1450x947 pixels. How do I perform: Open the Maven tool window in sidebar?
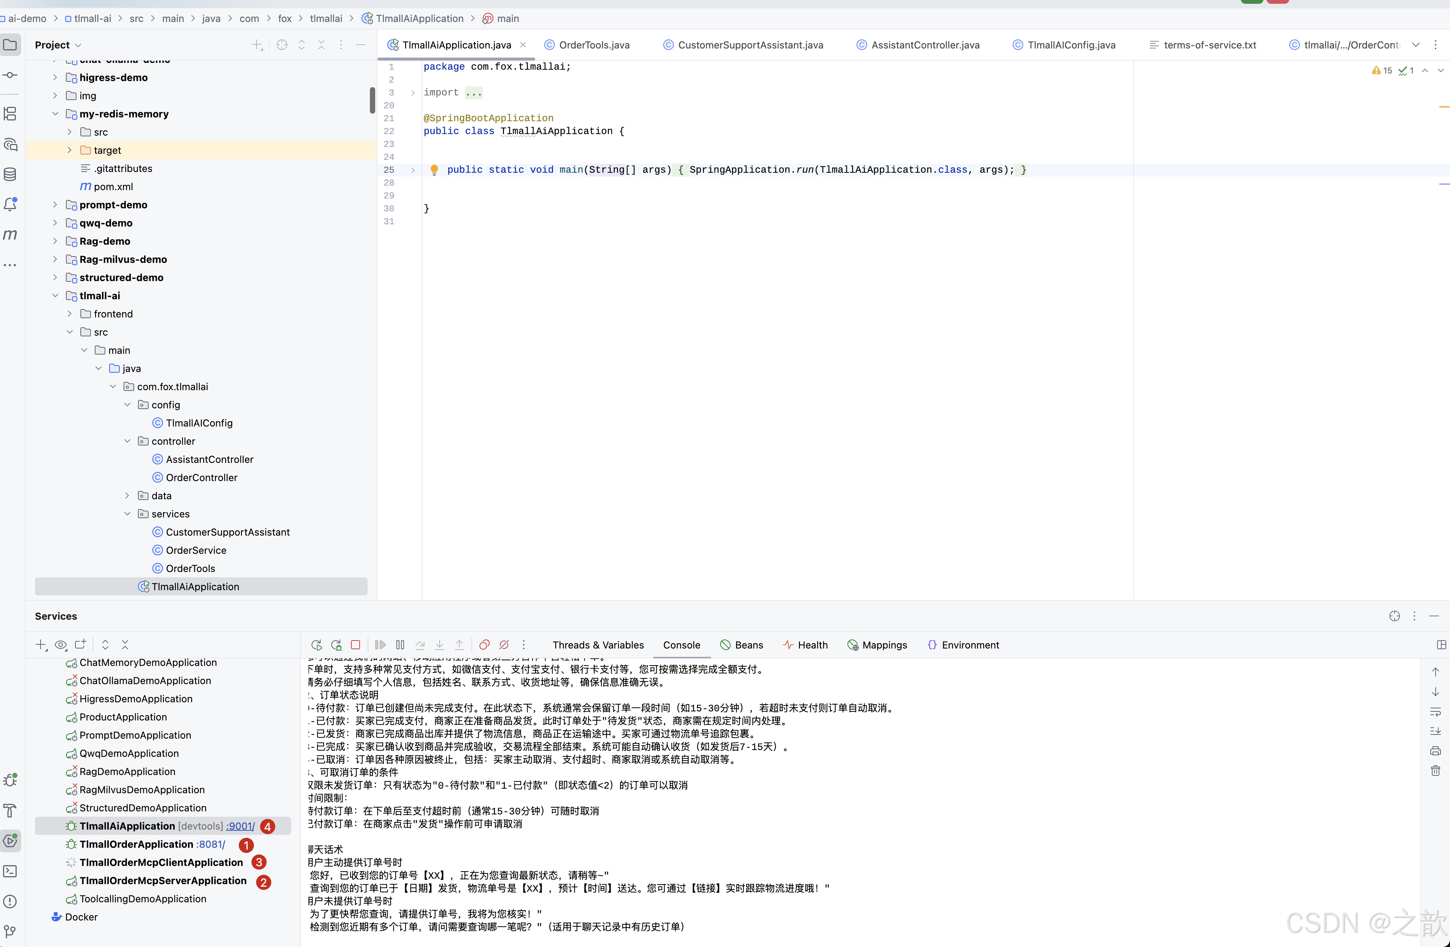coord(10,234)
